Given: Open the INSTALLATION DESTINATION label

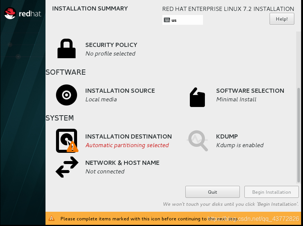Looking at the screenshot, I should pyautogui.click(x=129, y=136).
